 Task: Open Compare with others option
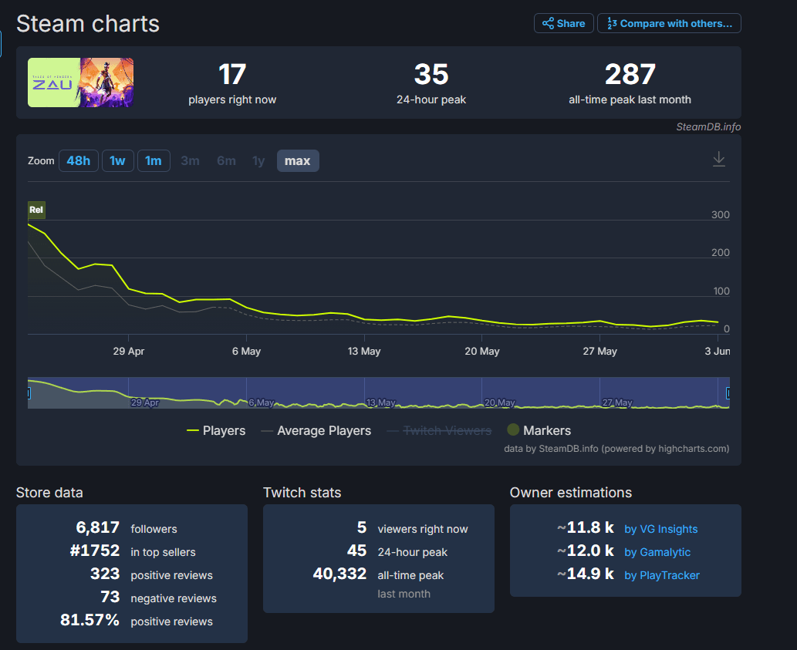pyautogui.click(x=669, y=23)
